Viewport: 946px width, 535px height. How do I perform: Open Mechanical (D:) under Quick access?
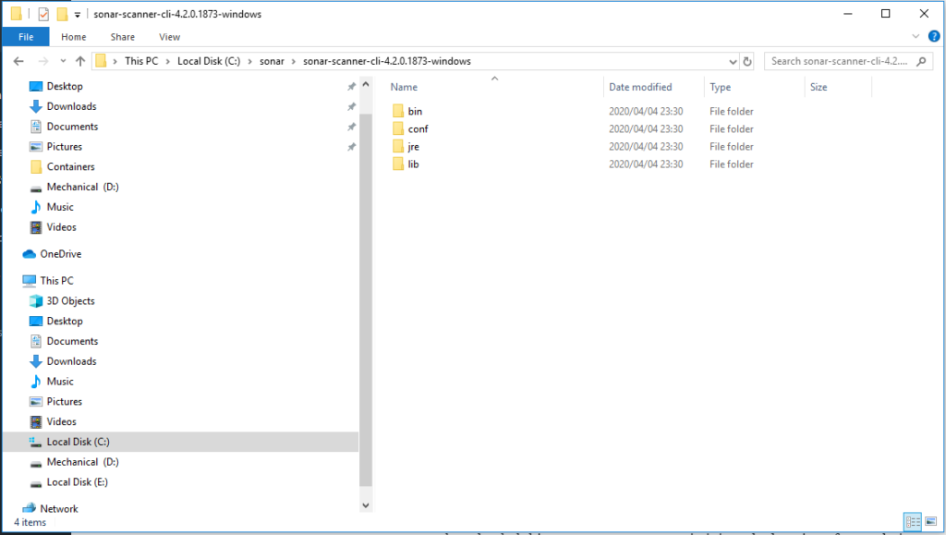(x=82, y=187)
